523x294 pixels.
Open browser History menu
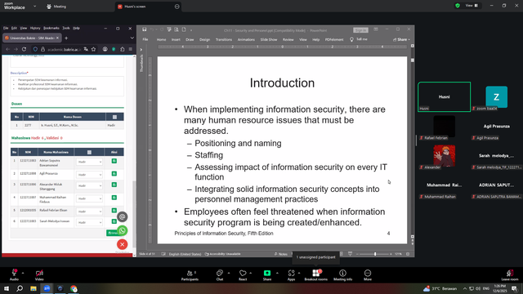pos(35,28)
